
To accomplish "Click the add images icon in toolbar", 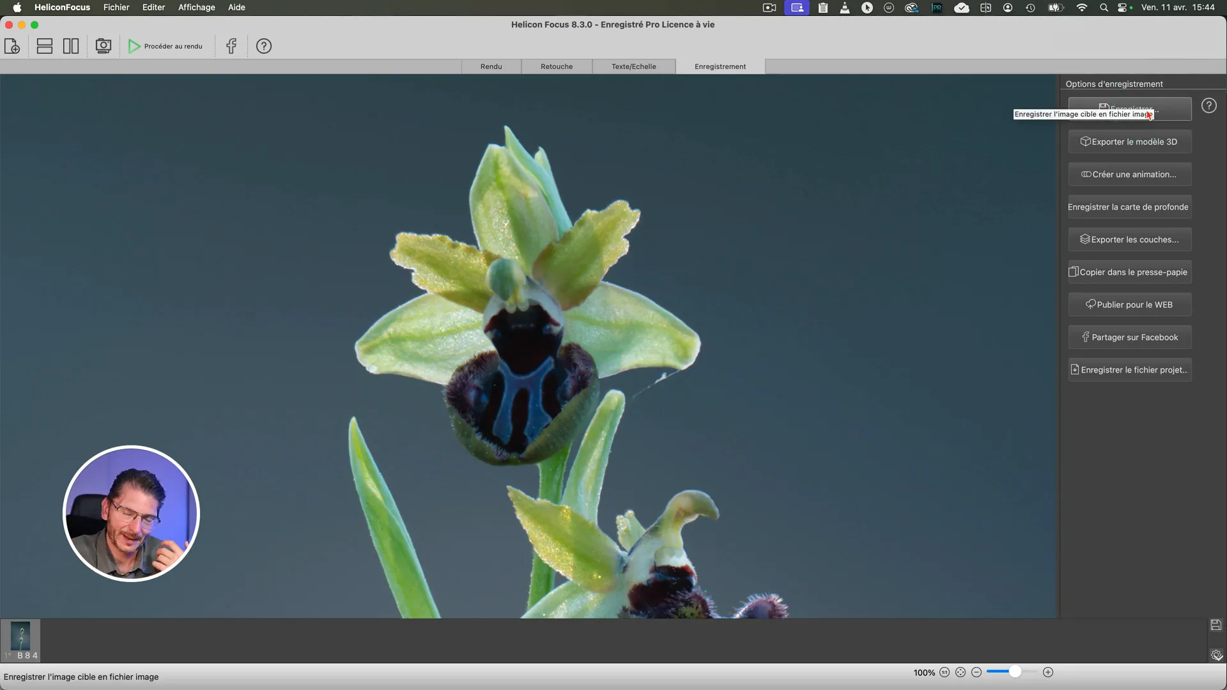I will coord(12,46).
